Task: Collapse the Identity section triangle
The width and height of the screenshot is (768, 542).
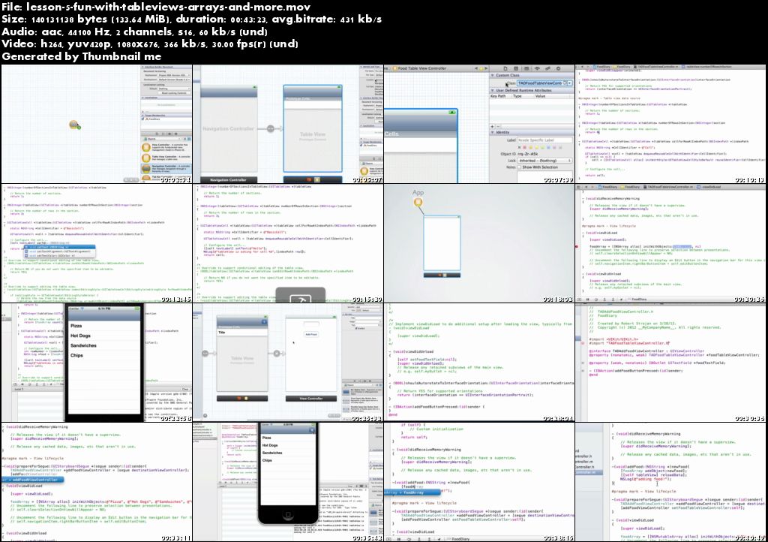Action: 493,132
